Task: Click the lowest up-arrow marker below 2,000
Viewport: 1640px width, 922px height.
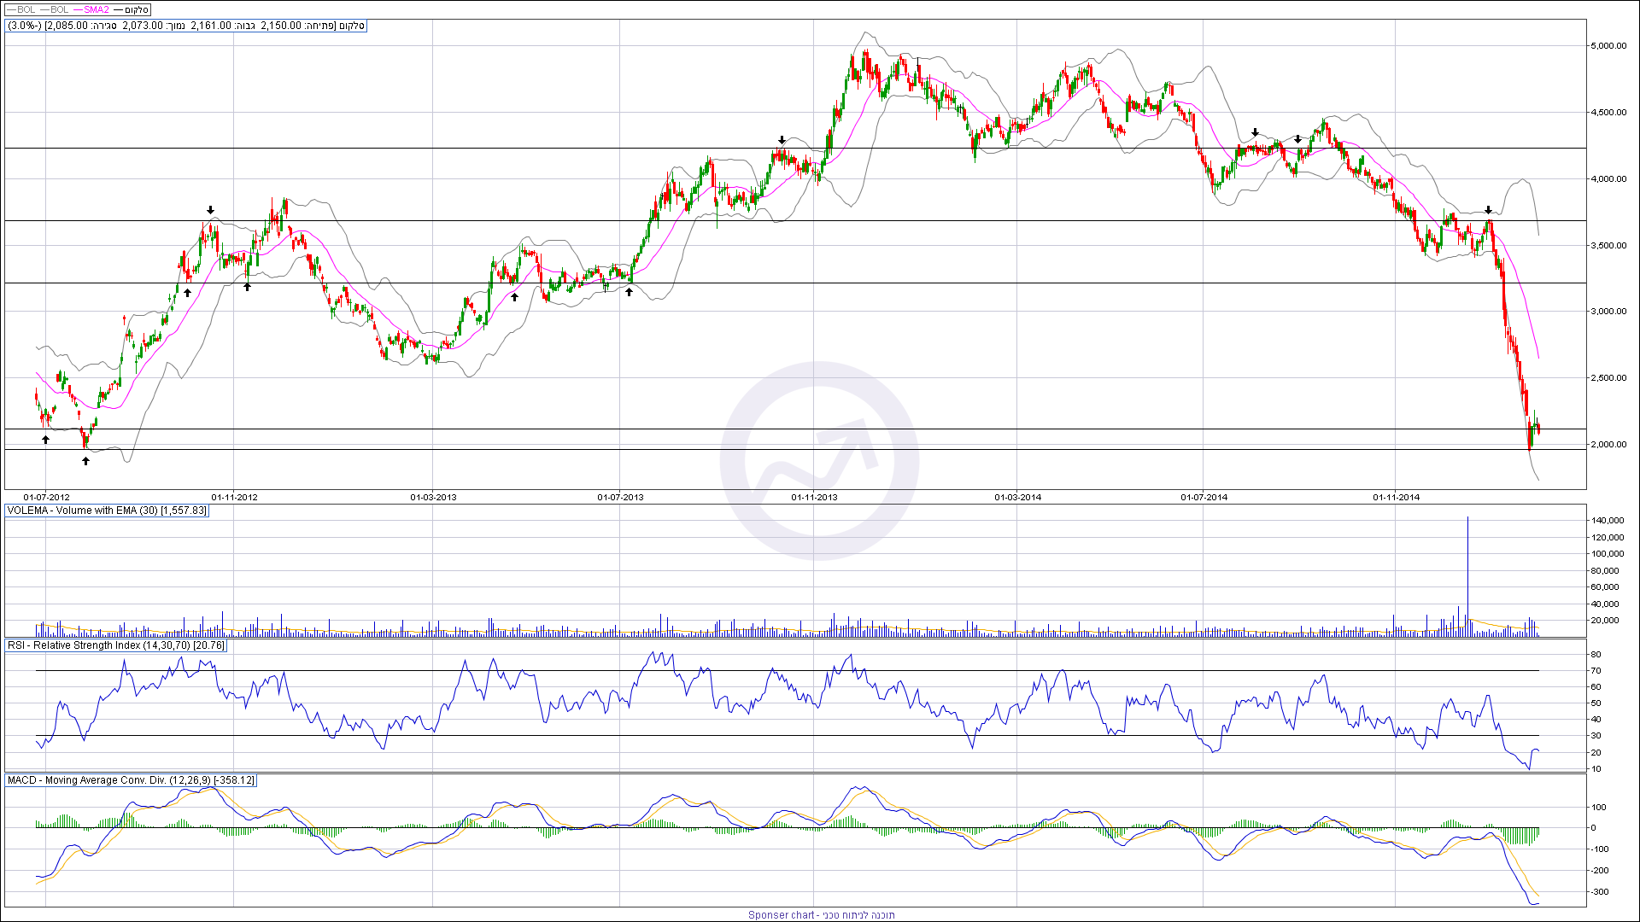Action: tap(85, 461)
